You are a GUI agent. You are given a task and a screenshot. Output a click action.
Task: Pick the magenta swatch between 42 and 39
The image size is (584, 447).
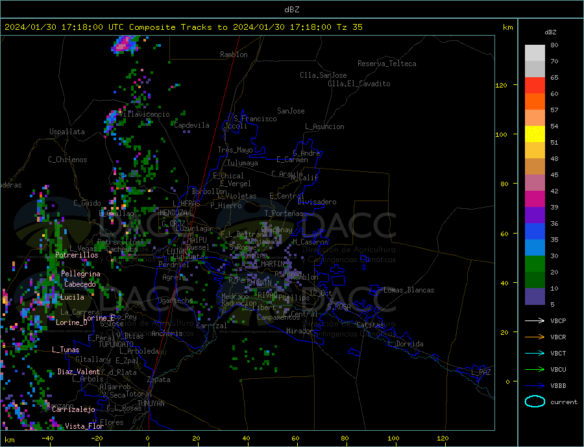535,199
